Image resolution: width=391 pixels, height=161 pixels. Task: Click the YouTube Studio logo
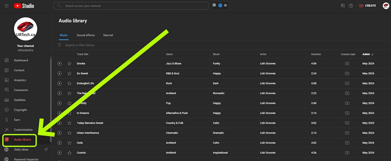click(x=24, y=6)
